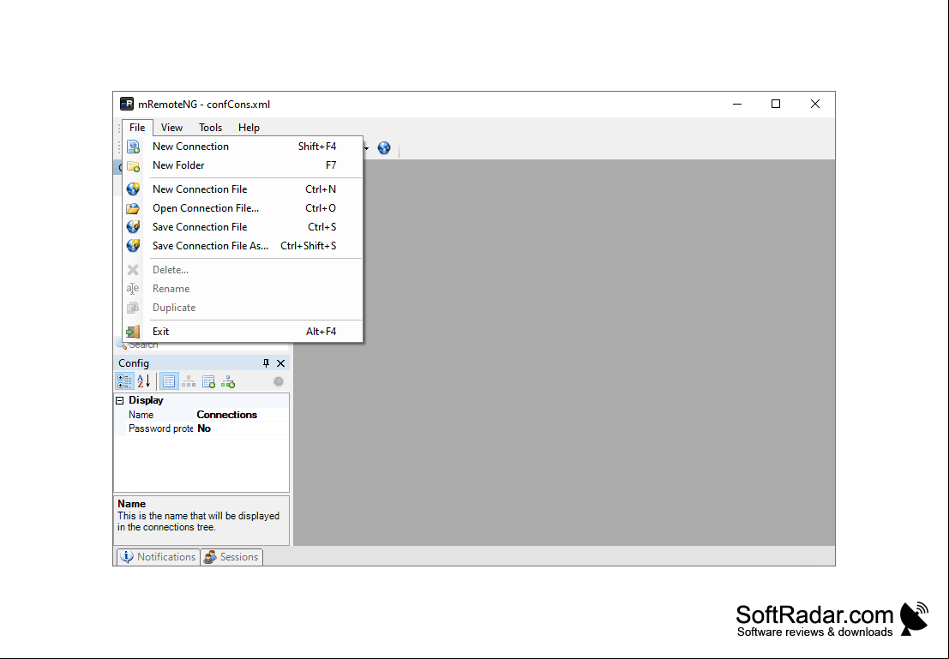Click the greyed Inheritance tree icon in Config

click(189, 381)
